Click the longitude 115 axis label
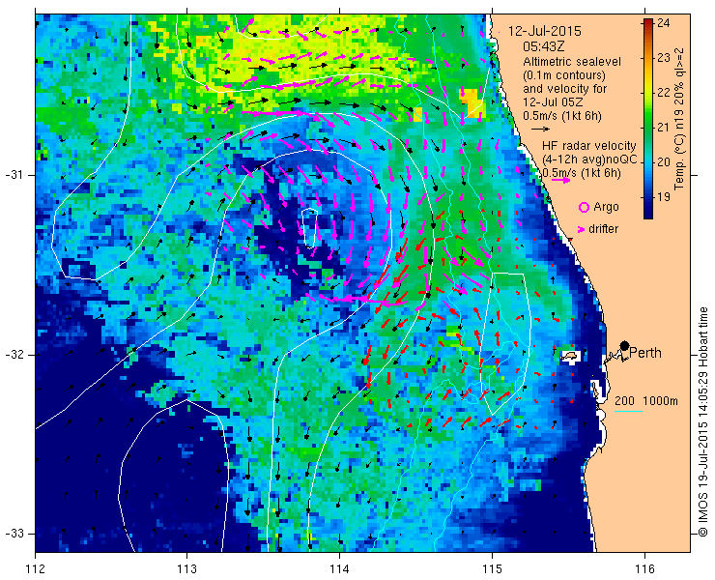Screen dimensions: 715x580 492,569
